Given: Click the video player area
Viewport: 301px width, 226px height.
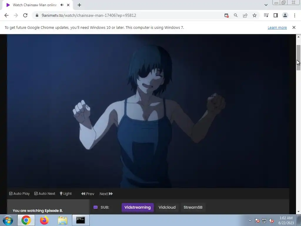Looking at the screenshot, I should [148, 111].
